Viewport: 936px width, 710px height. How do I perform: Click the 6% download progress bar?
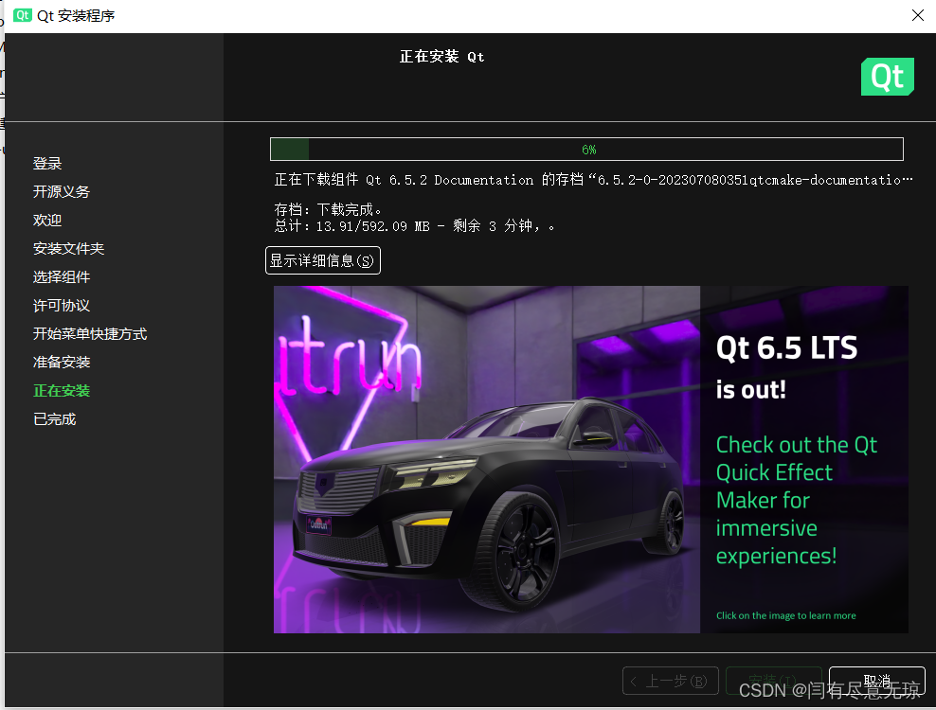click(x=586, y=150)
